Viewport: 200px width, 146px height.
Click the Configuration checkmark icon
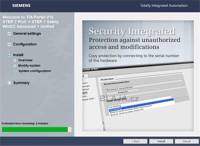coord(9,44)
